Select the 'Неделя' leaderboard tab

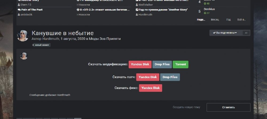[201, 20]
